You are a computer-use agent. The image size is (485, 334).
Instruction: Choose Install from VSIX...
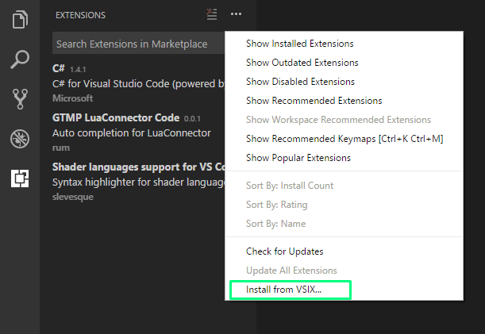click(344, 290)
